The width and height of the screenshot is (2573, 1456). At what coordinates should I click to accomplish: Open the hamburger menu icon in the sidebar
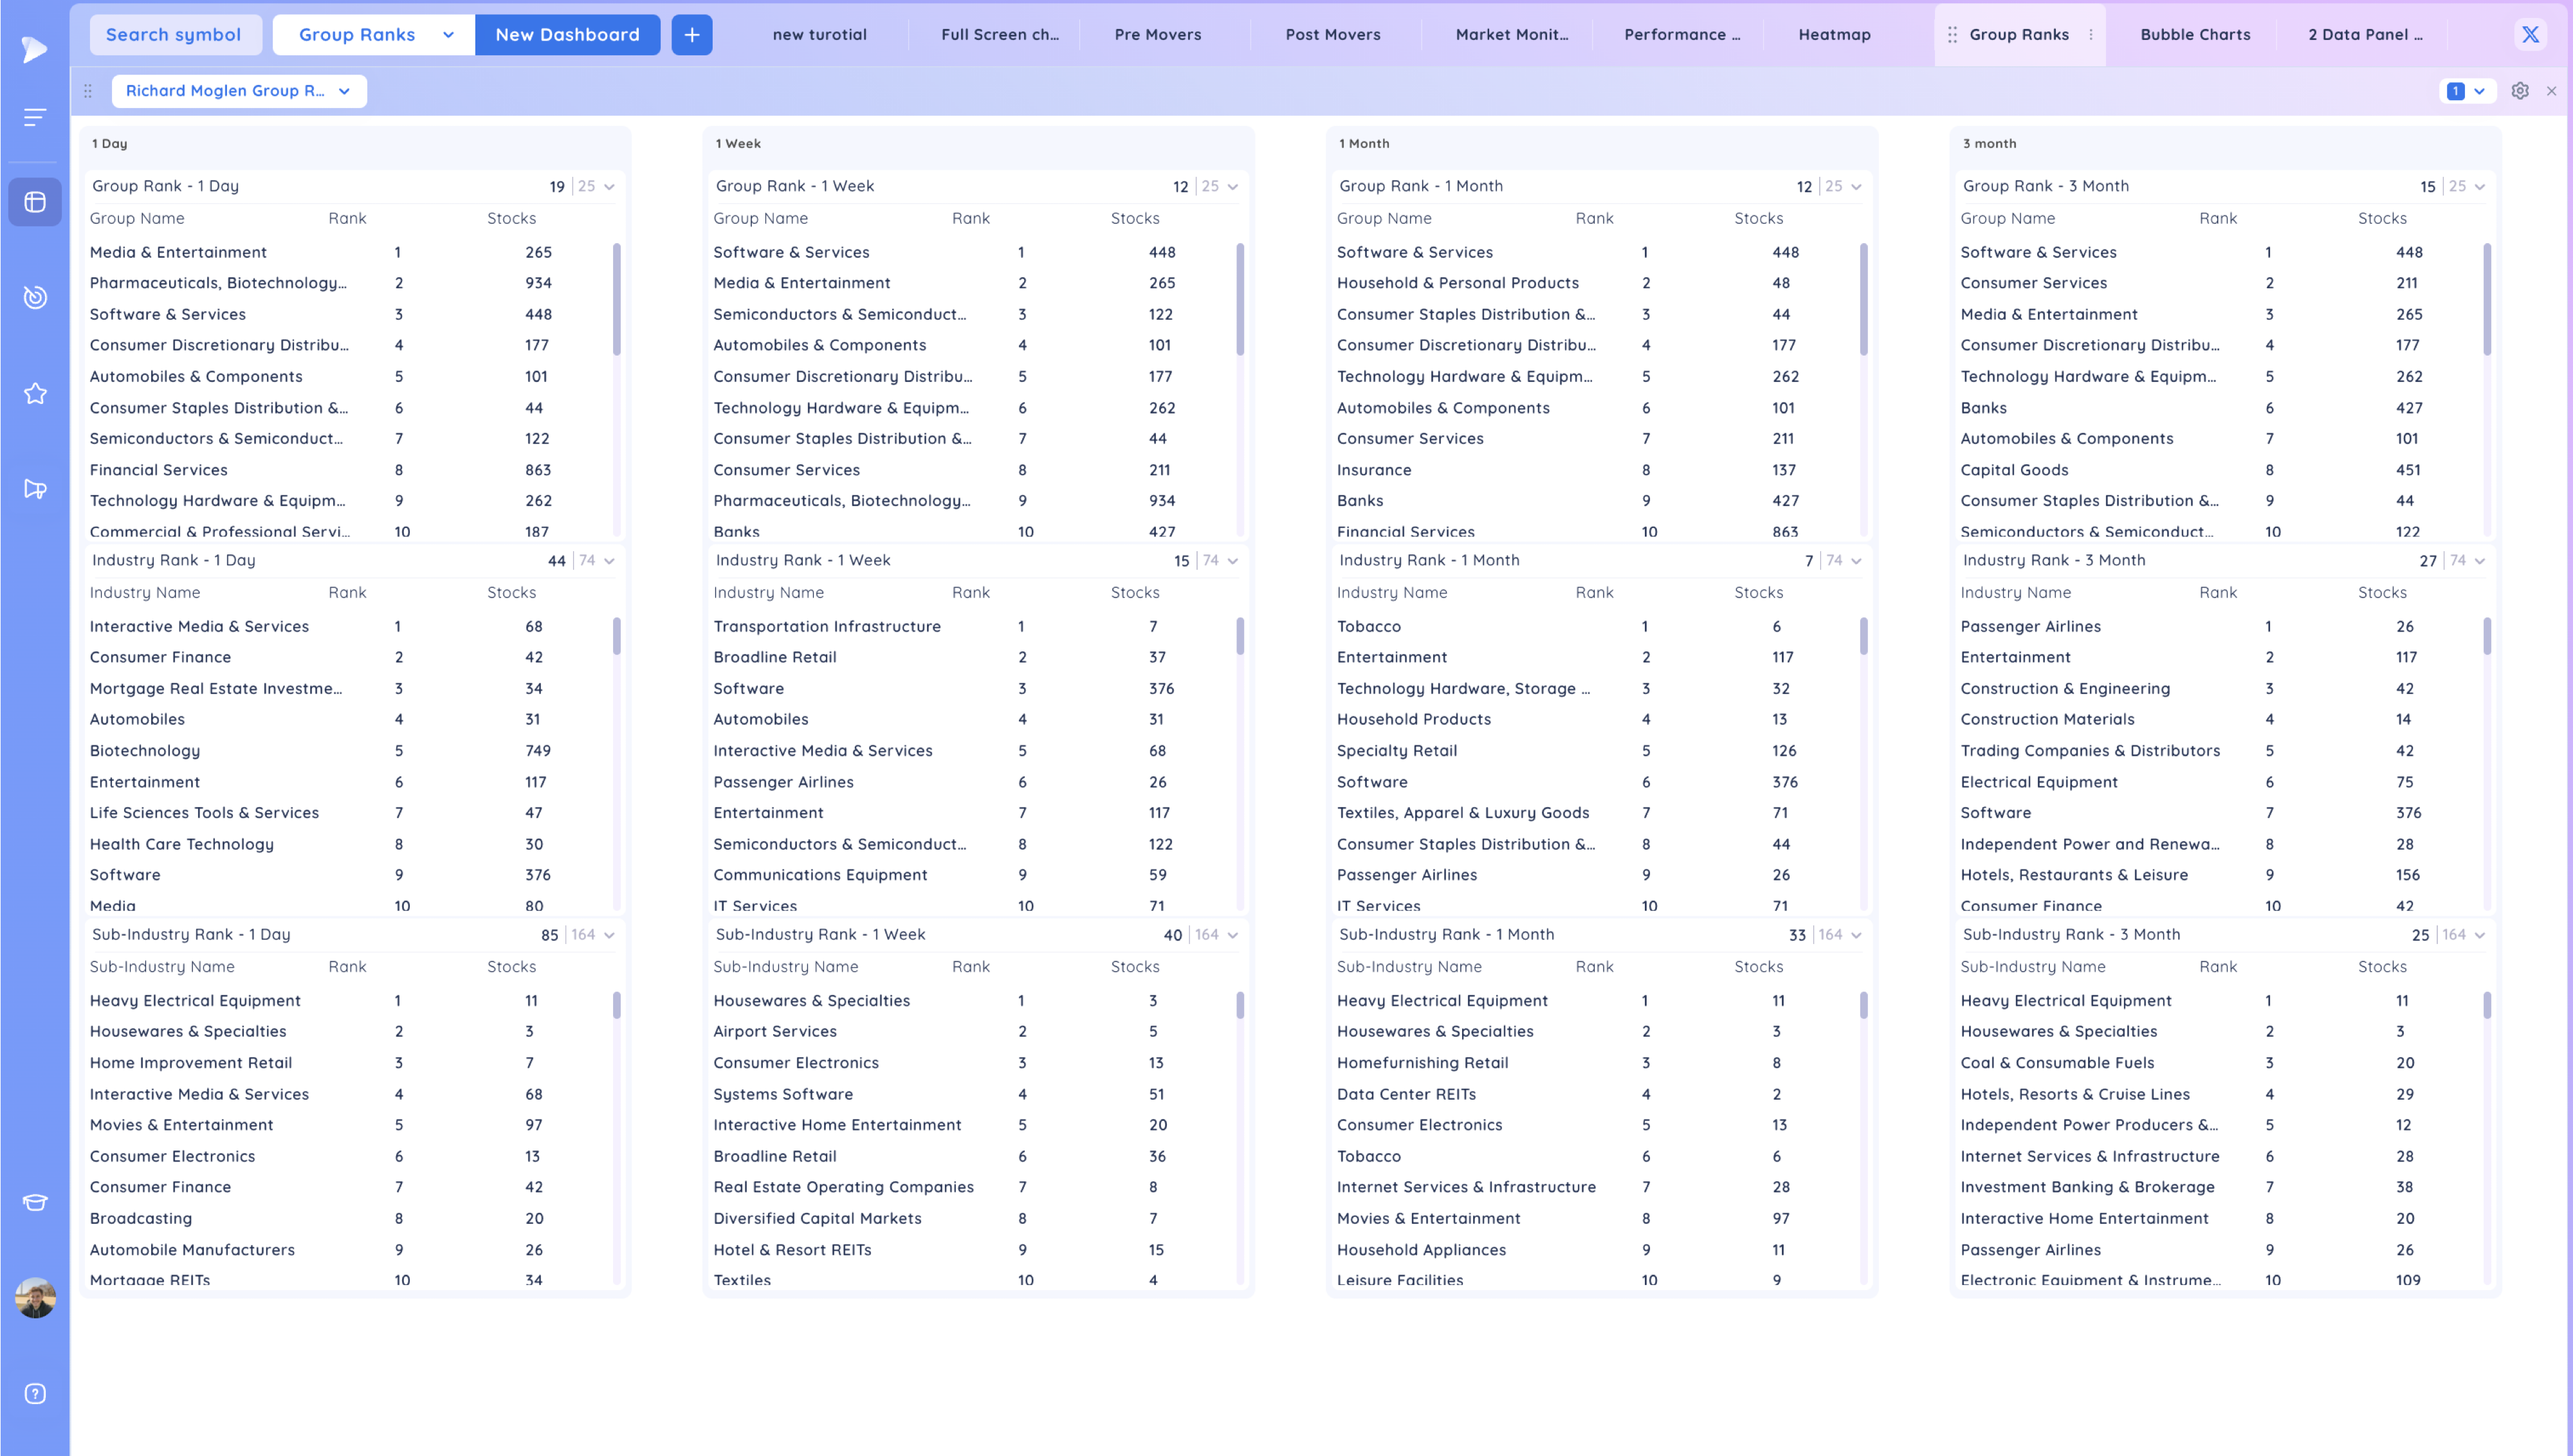(34, 118)
